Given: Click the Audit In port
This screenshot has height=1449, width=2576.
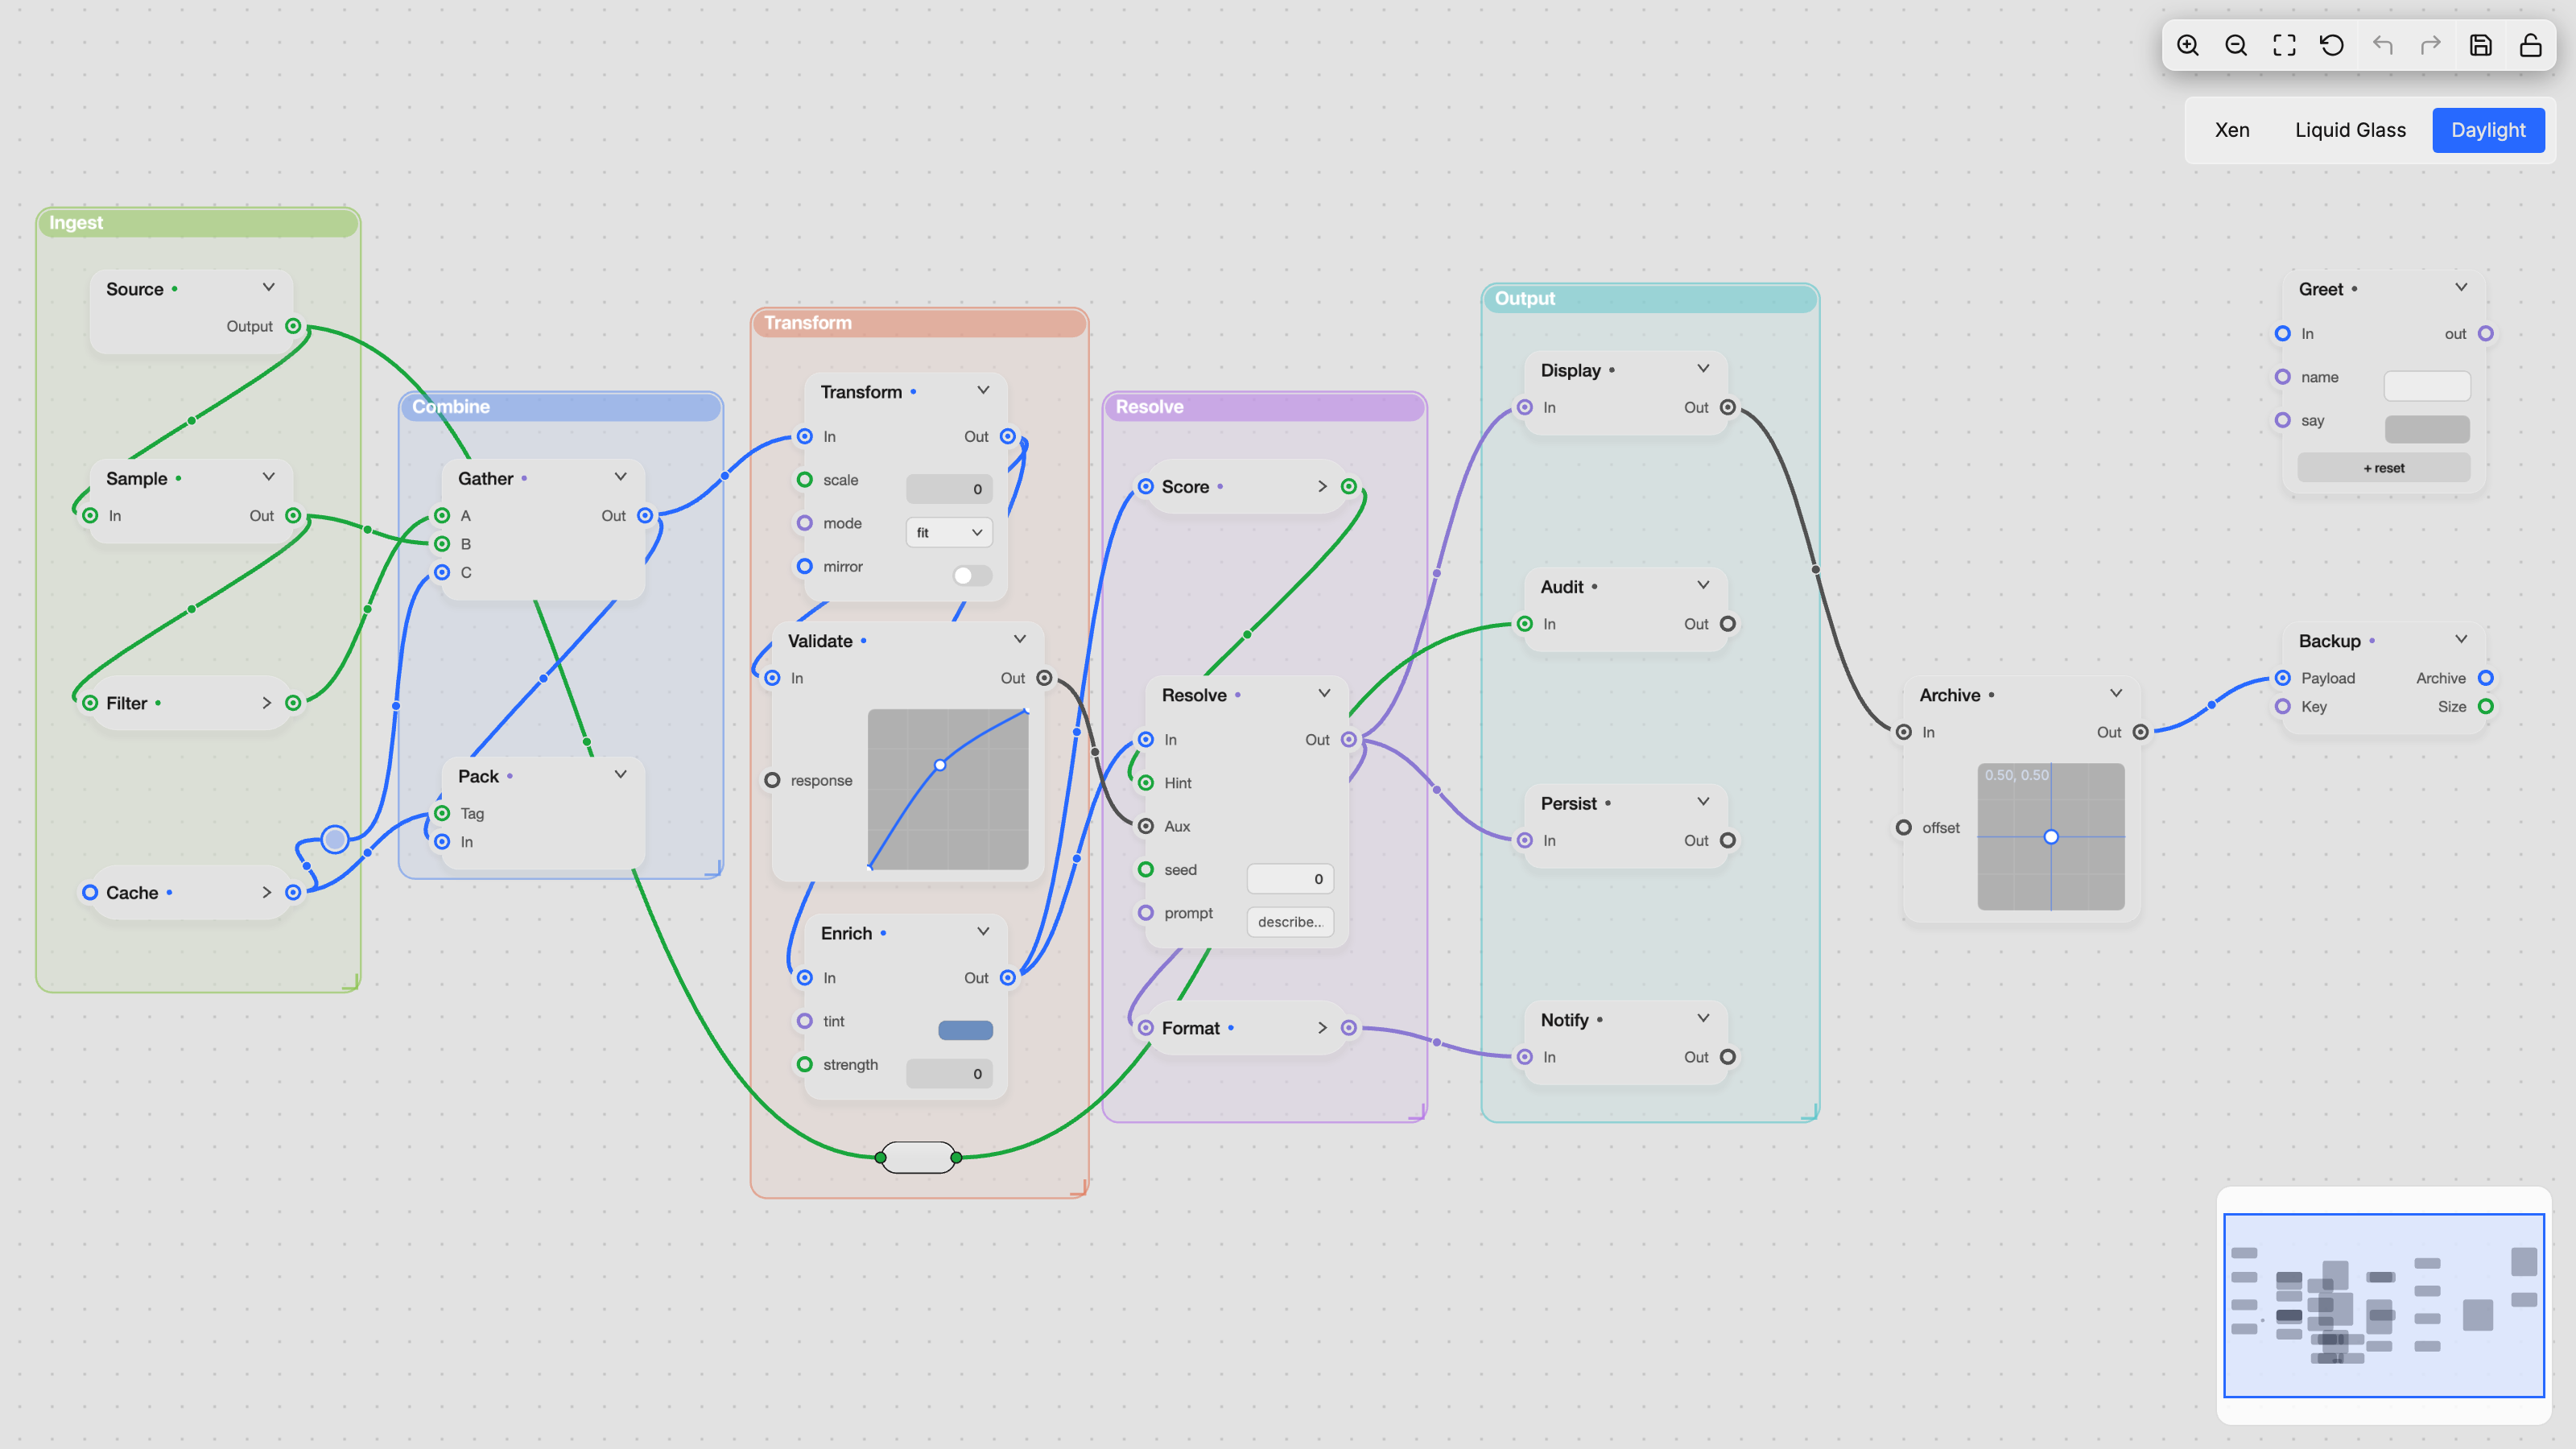Looking at the screenshot, I should click(x=1525, y=624).
